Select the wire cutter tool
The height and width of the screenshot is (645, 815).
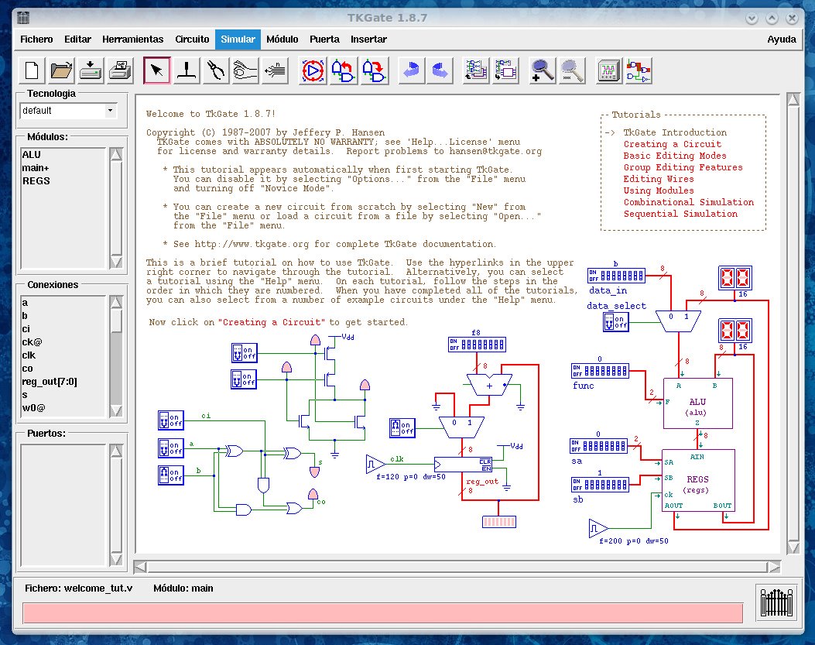tap(215, 70)
